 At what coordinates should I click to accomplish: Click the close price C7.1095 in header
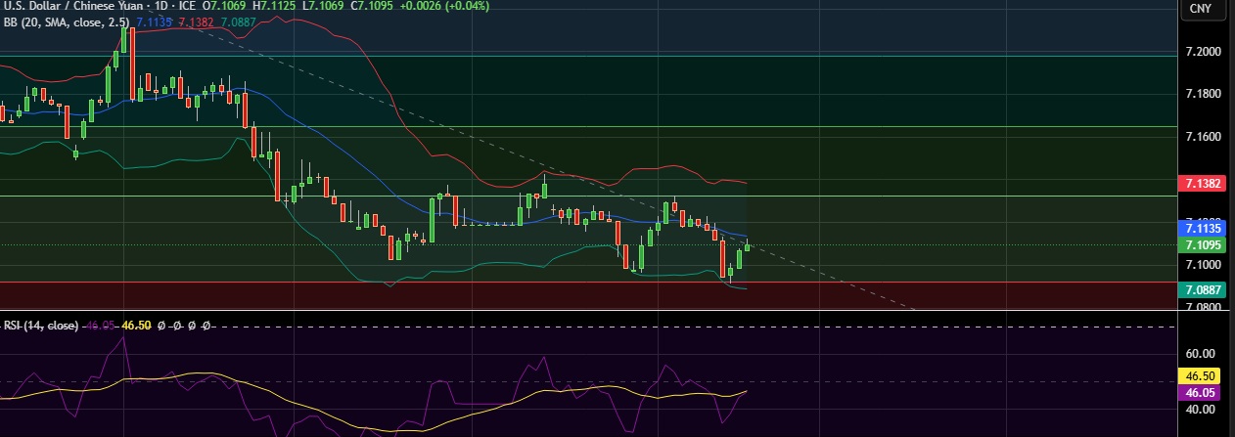[x=373, y=6]
